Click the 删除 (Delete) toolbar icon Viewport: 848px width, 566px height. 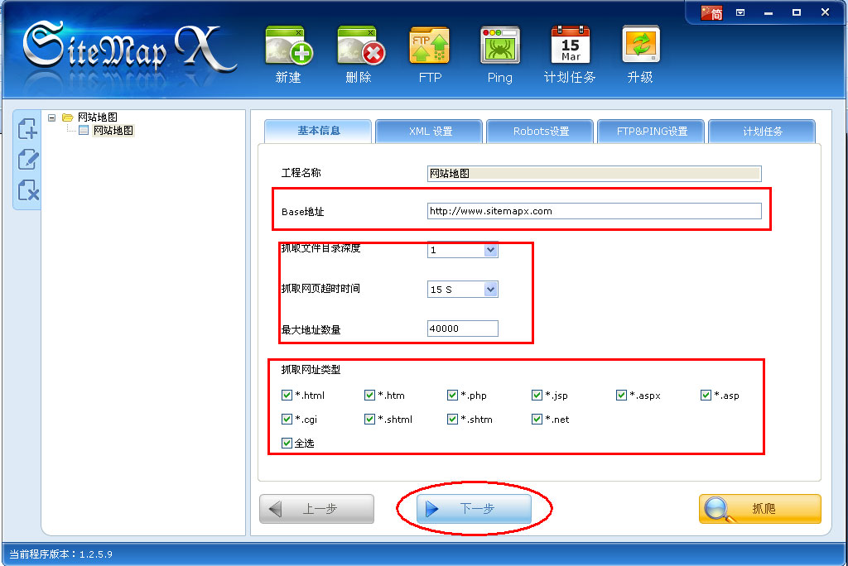coord(359,47)
